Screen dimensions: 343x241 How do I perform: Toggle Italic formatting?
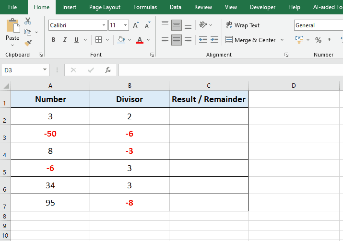click(x=65, y=40)
